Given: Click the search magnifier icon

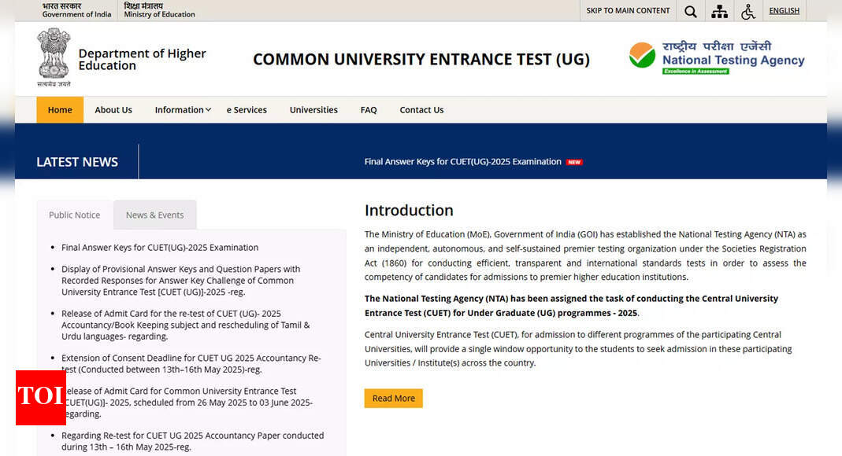Looking at the screenshot, I should pyautogui.click(x=690, y=11).
